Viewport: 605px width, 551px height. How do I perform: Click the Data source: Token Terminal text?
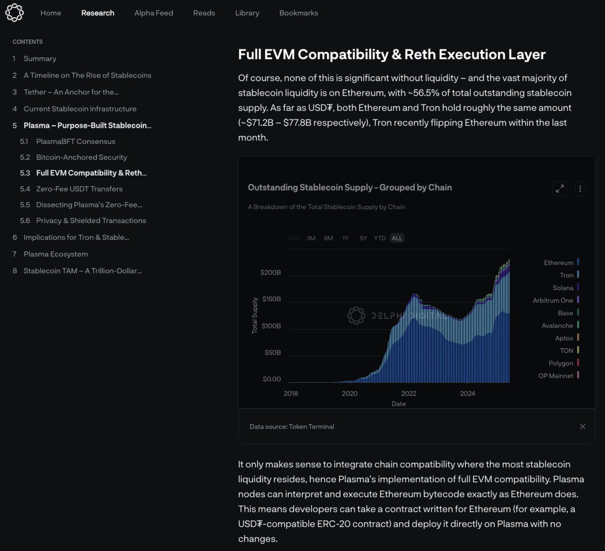pos(292,426)
